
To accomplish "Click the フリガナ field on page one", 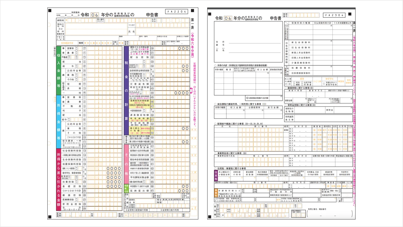I will tap(162, 25).
